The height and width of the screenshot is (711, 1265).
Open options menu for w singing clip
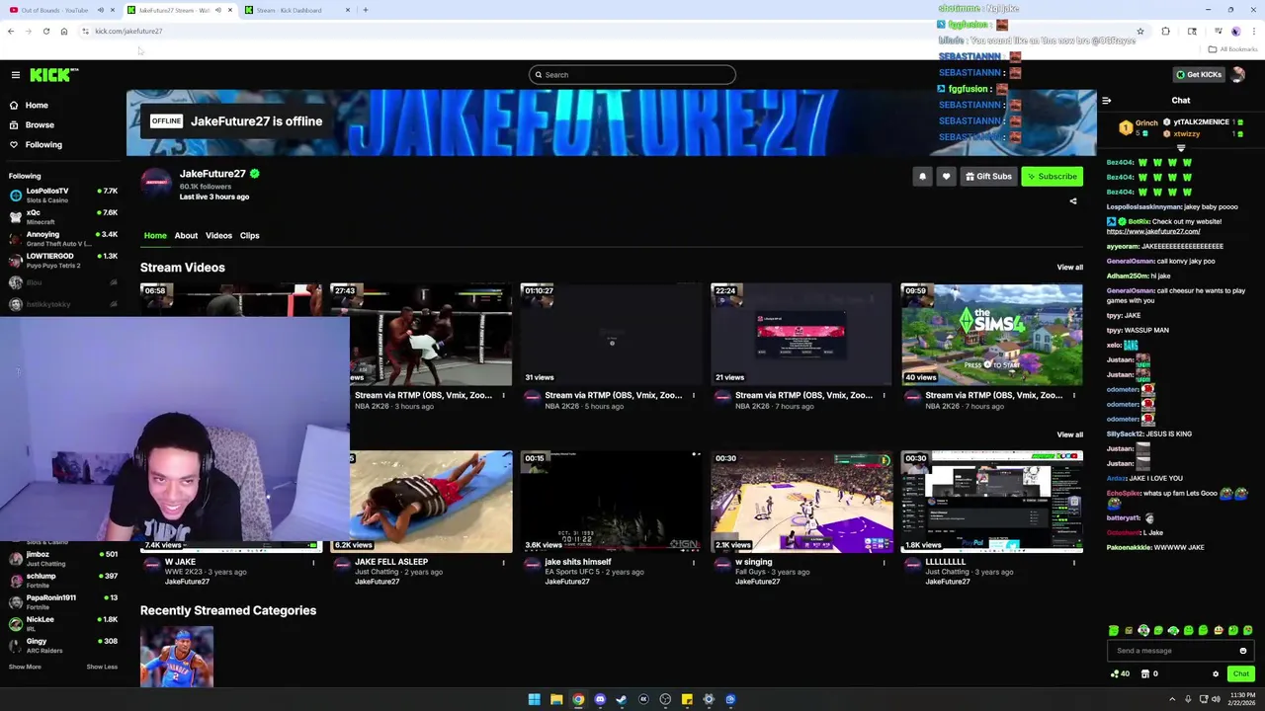click(x=884, y=563)
